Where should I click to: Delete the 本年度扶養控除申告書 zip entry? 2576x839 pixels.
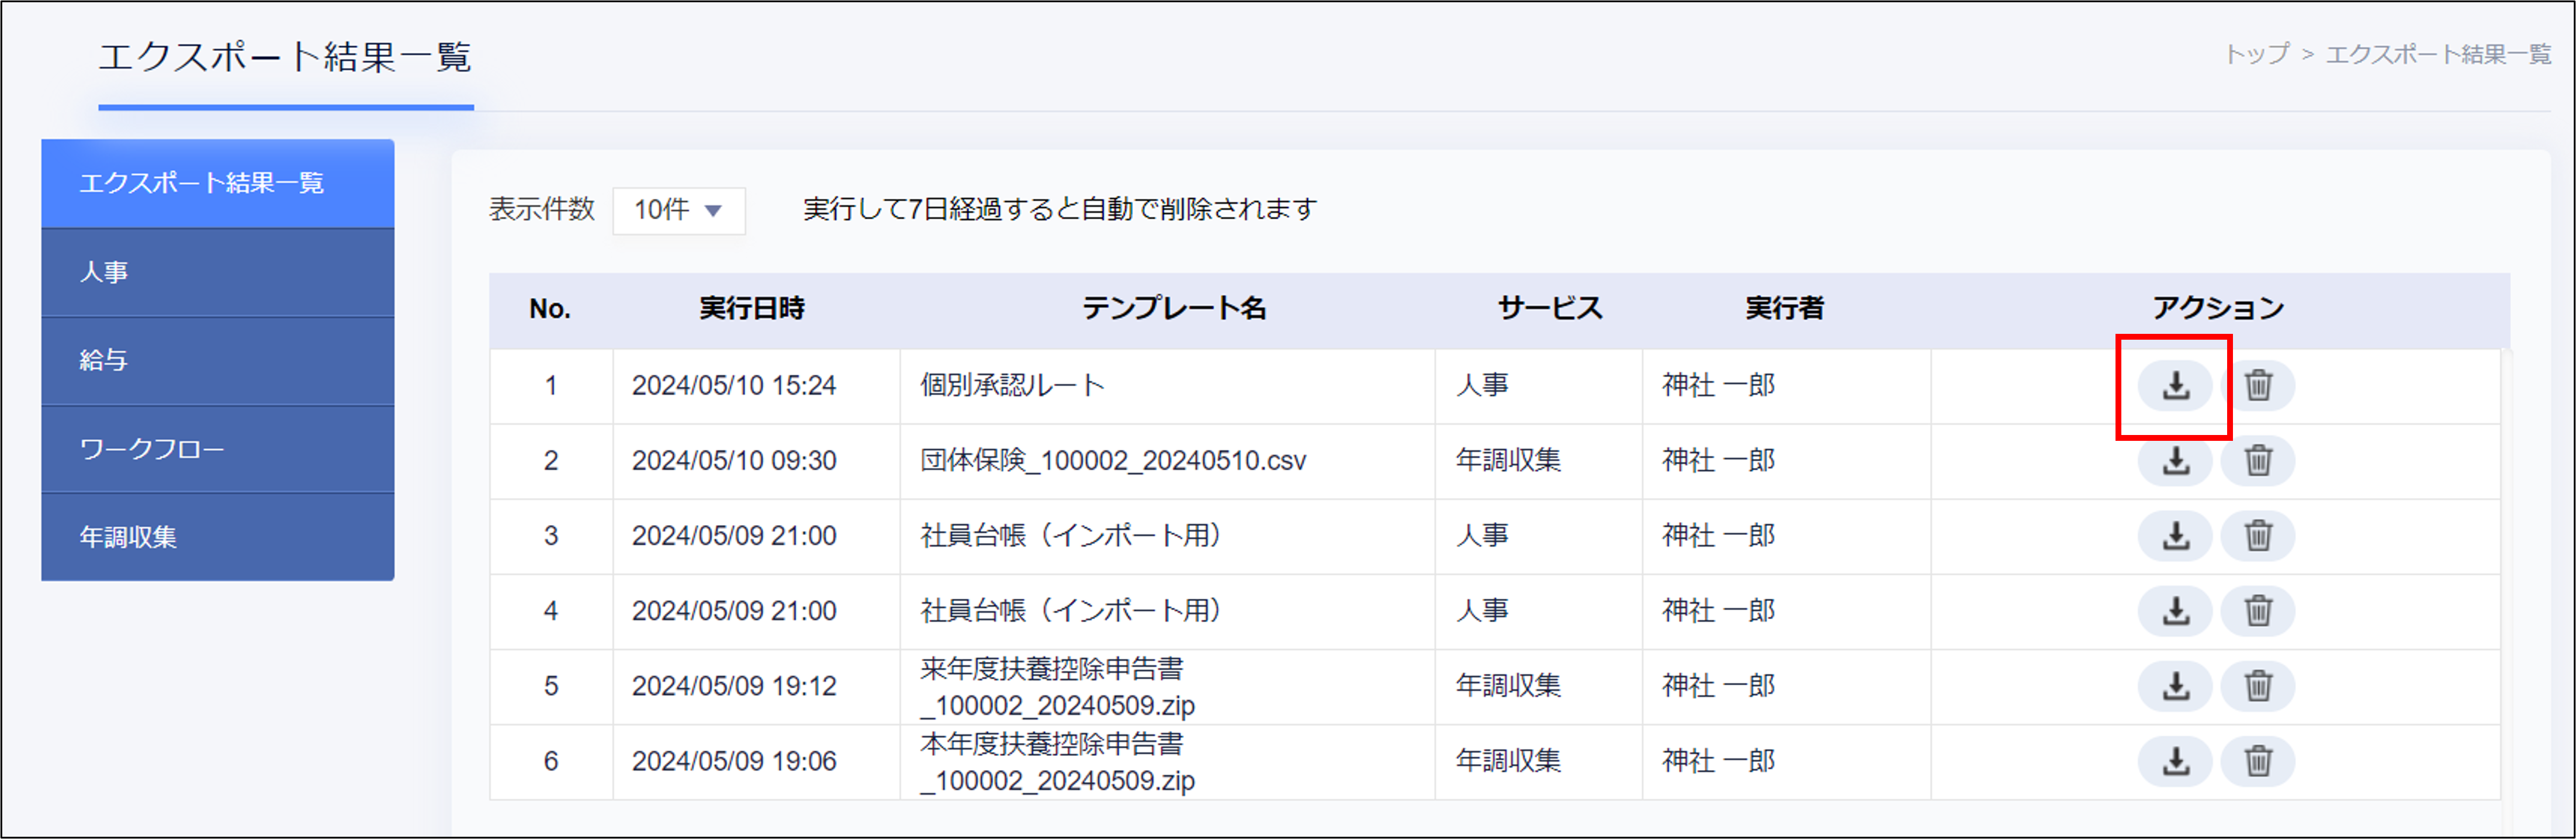(x=2257, y=761)
